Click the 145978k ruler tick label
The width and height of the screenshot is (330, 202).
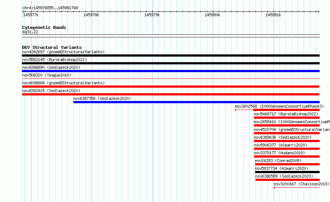[91, 15]
